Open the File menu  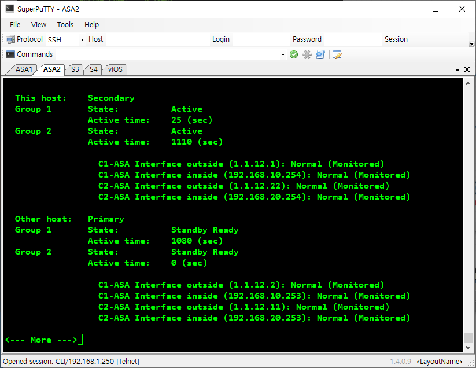tap(15, 25)
